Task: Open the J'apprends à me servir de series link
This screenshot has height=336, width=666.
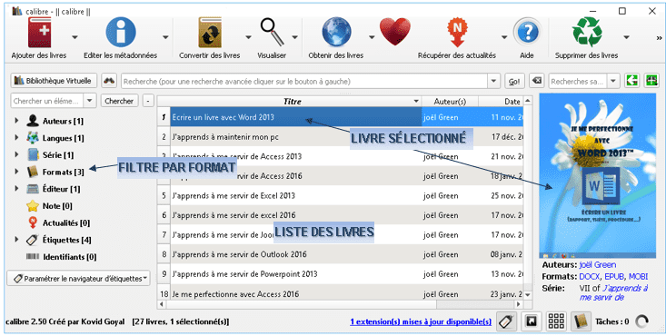Action: [x=614, y=292]
